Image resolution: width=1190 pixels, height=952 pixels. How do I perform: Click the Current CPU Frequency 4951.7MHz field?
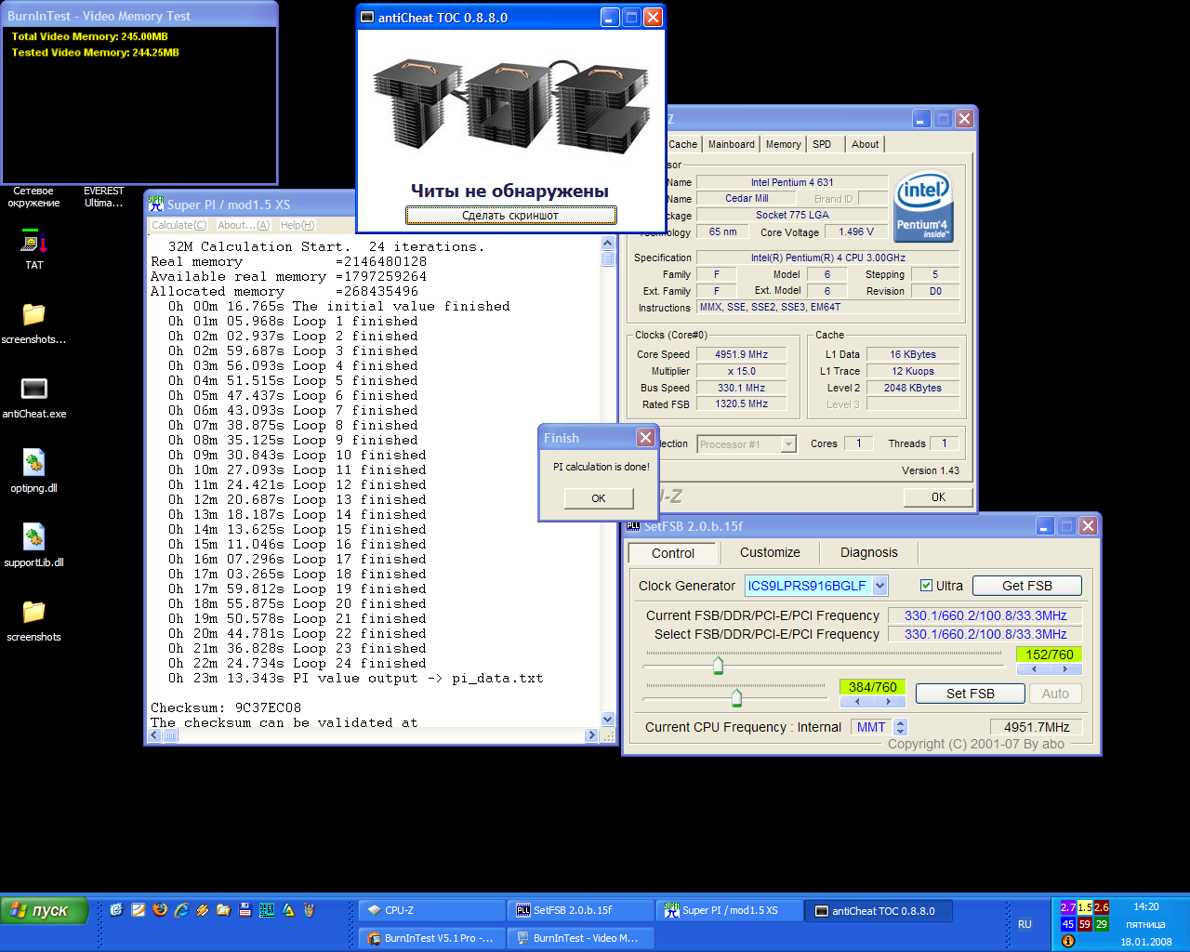click(1037, 727)
